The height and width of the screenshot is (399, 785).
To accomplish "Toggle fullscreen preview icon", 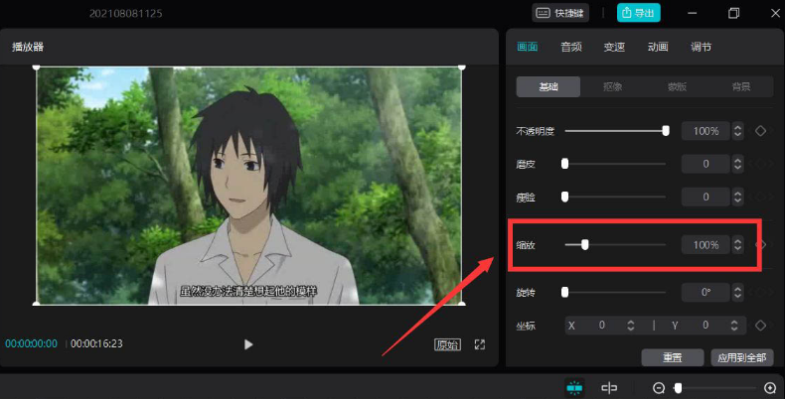I will 480,344.
